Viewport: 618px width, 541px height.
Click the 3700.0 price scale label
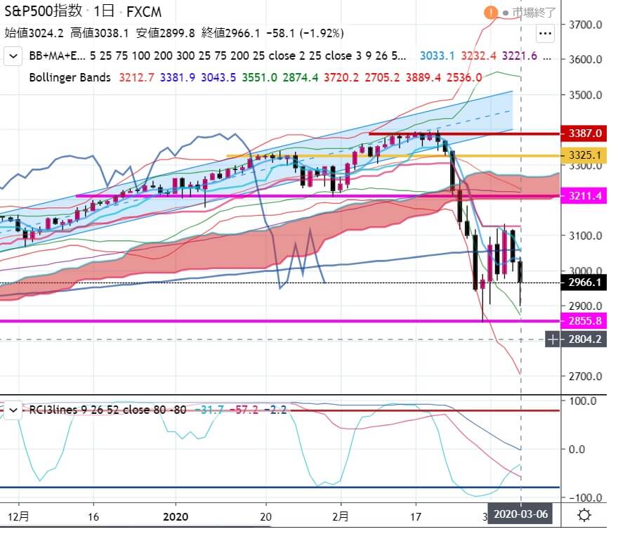(585, 25)
